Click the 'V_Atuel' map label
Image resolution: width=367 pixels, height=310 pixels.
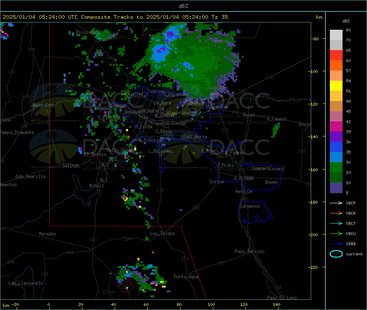(x=210, y=151)
